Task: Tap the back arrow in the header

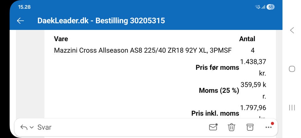Action: click(20, 21)
